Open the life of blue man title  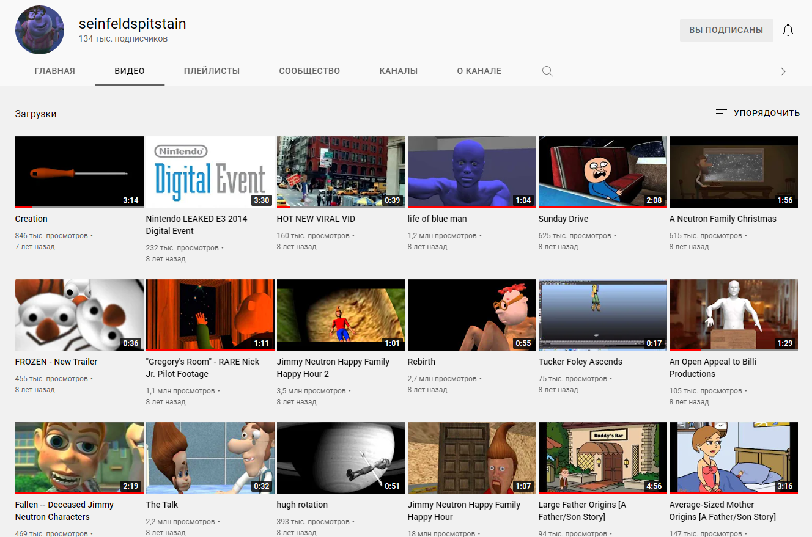pyautogui.click(x=437, y=219)
